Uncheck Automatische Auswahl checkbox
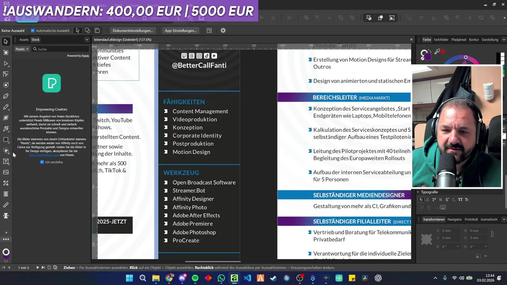507x285 pixels. click(x=33, y=30)
